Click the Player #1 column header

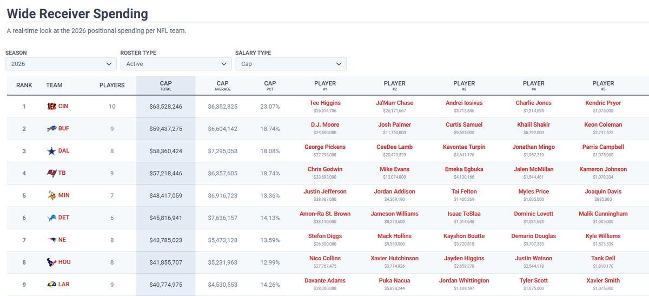(x=325, y=85)
